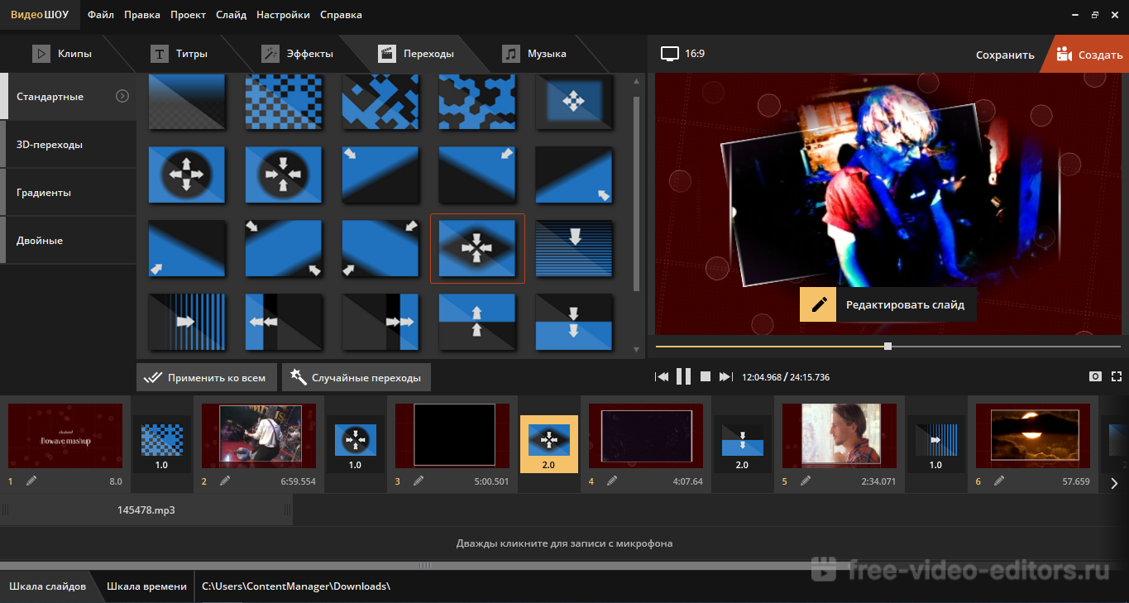Click the microphone recording track

pyautogui.click(x=564, y=543)
